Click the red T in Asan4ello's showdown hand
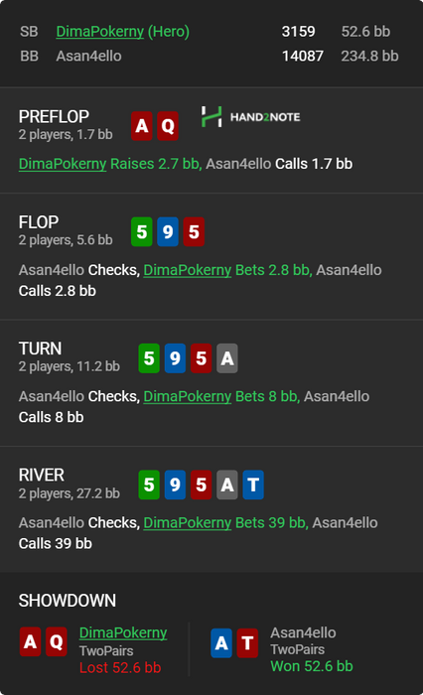This screenshot has height=695, width=423. point(247,642)
